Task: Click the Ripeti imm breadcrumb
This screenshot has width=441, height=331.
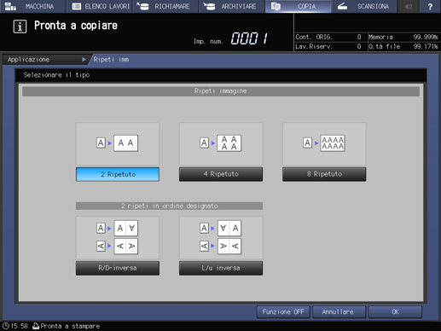Action: pos(111,60)
